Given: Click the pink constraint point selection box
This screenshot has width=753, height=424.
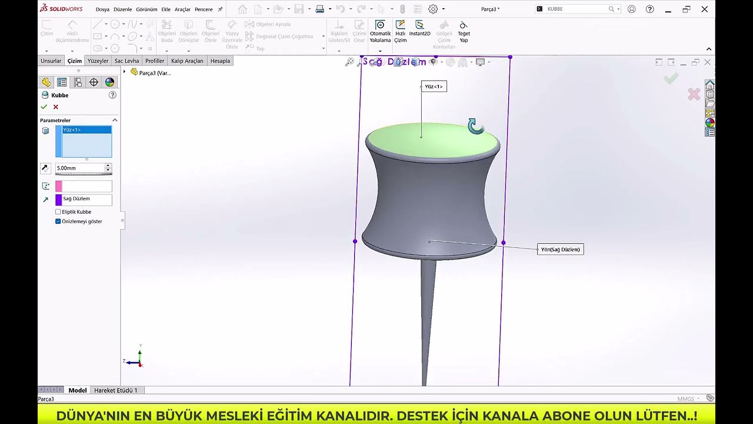Looking at the screenshot, I should [x=84, y=186].
